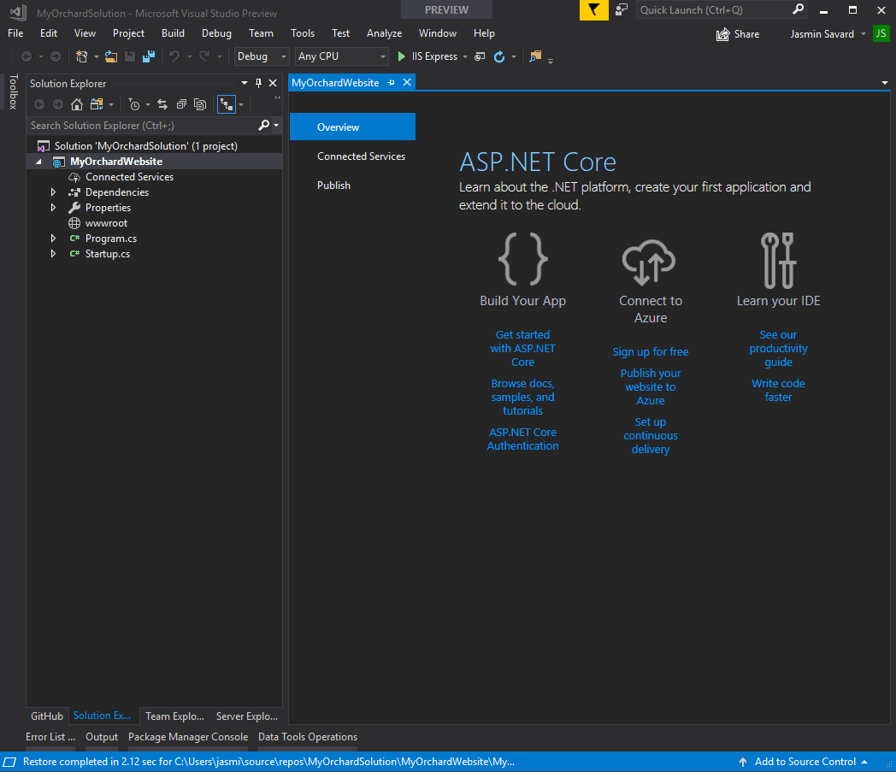Viewport: 896px width, 772px height.
Task: Click Sync with Active Document icon
Action: click(162, 104)
